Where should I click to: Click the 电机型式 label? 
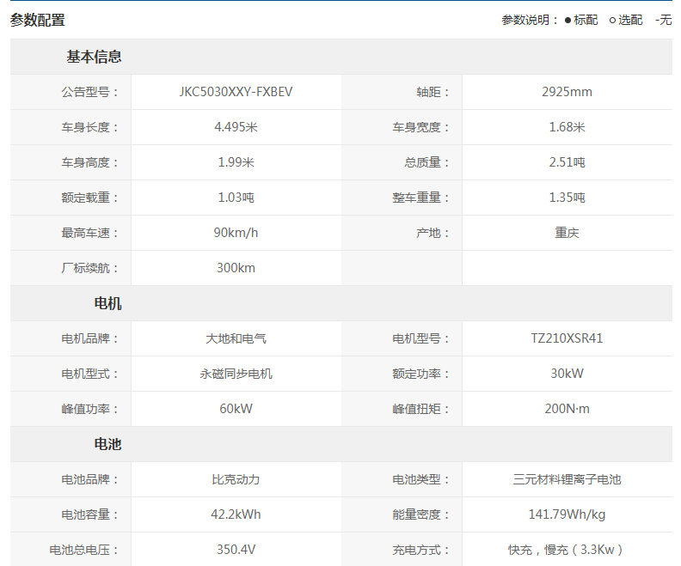(90, 374)
